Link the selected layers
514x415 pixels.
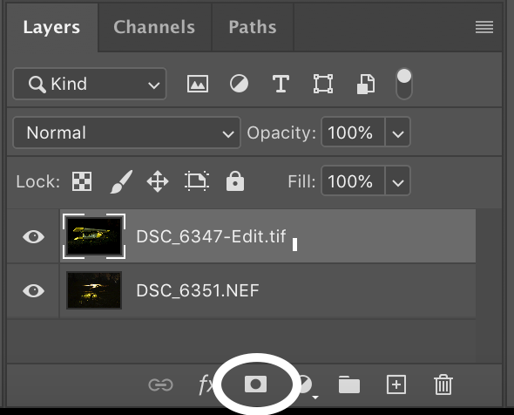[x=160, y=384]
